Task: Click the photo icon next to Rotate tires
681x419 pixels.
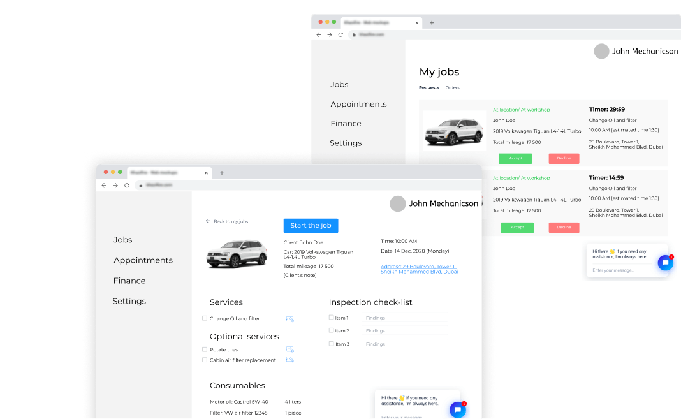Action: click(289, 349)
